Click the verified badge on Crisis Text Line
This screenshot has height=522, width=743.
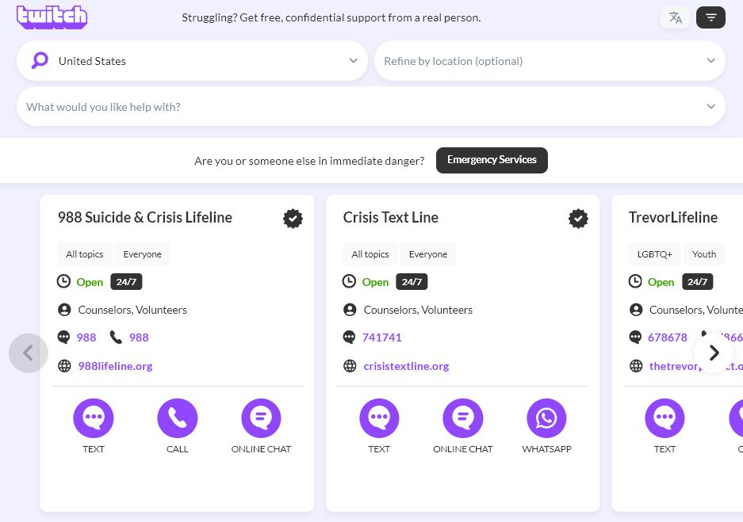pos(578,218)
